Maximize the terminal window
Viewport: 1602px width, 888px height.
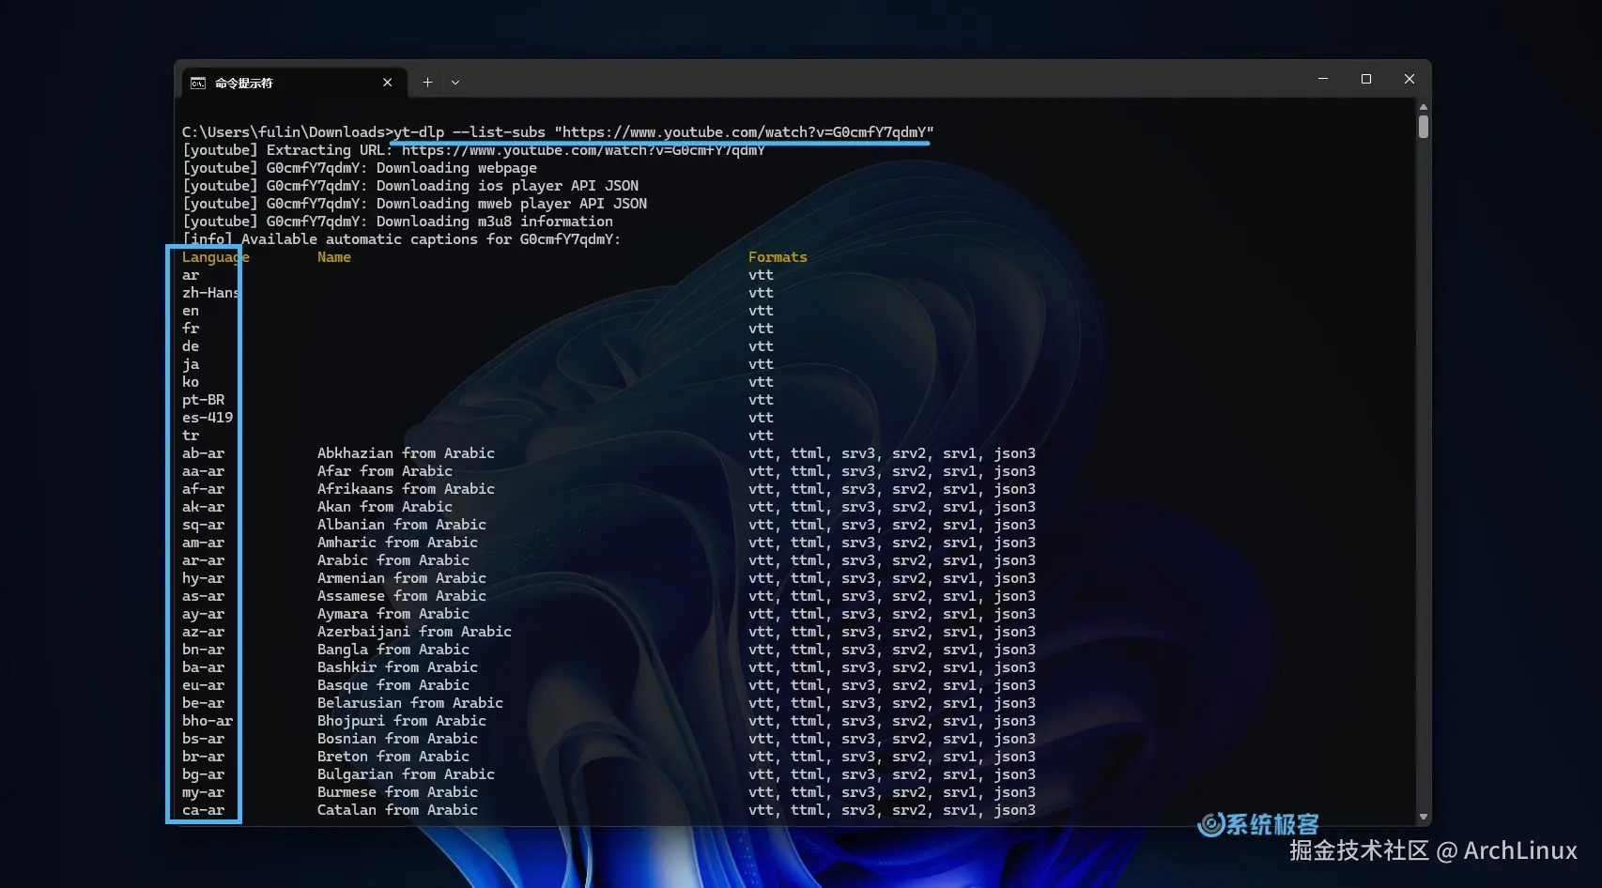[1366, 79]
